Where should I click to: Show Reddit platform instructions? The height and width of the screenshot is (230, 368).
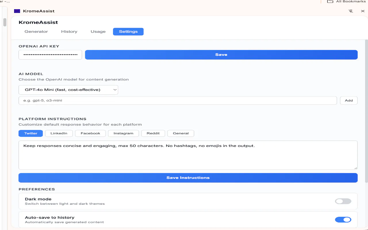tap(153, 133)
